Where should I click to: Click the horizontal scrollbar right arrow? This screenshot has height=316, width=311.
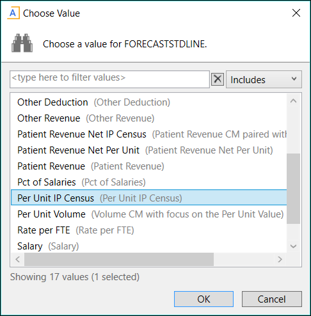280,260
